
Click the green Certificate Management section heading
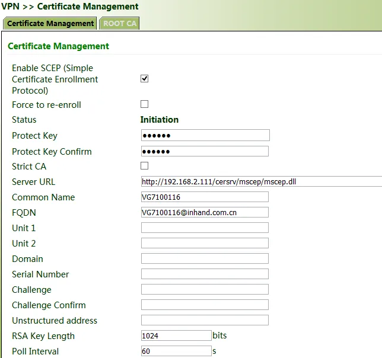click(58, 46)
